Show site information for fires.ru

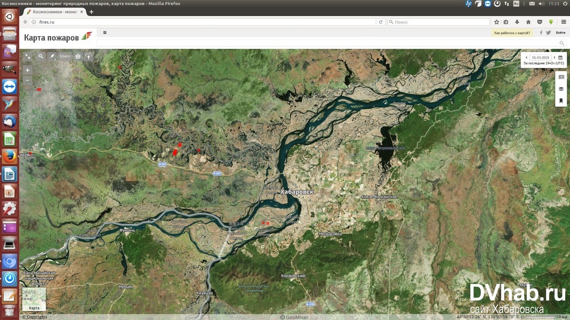tap(34, 22)
